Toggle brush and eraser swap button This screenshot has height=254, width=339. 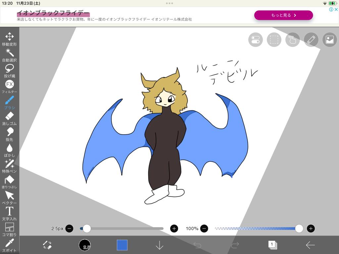pyautogui.click(x=47, y=245)
